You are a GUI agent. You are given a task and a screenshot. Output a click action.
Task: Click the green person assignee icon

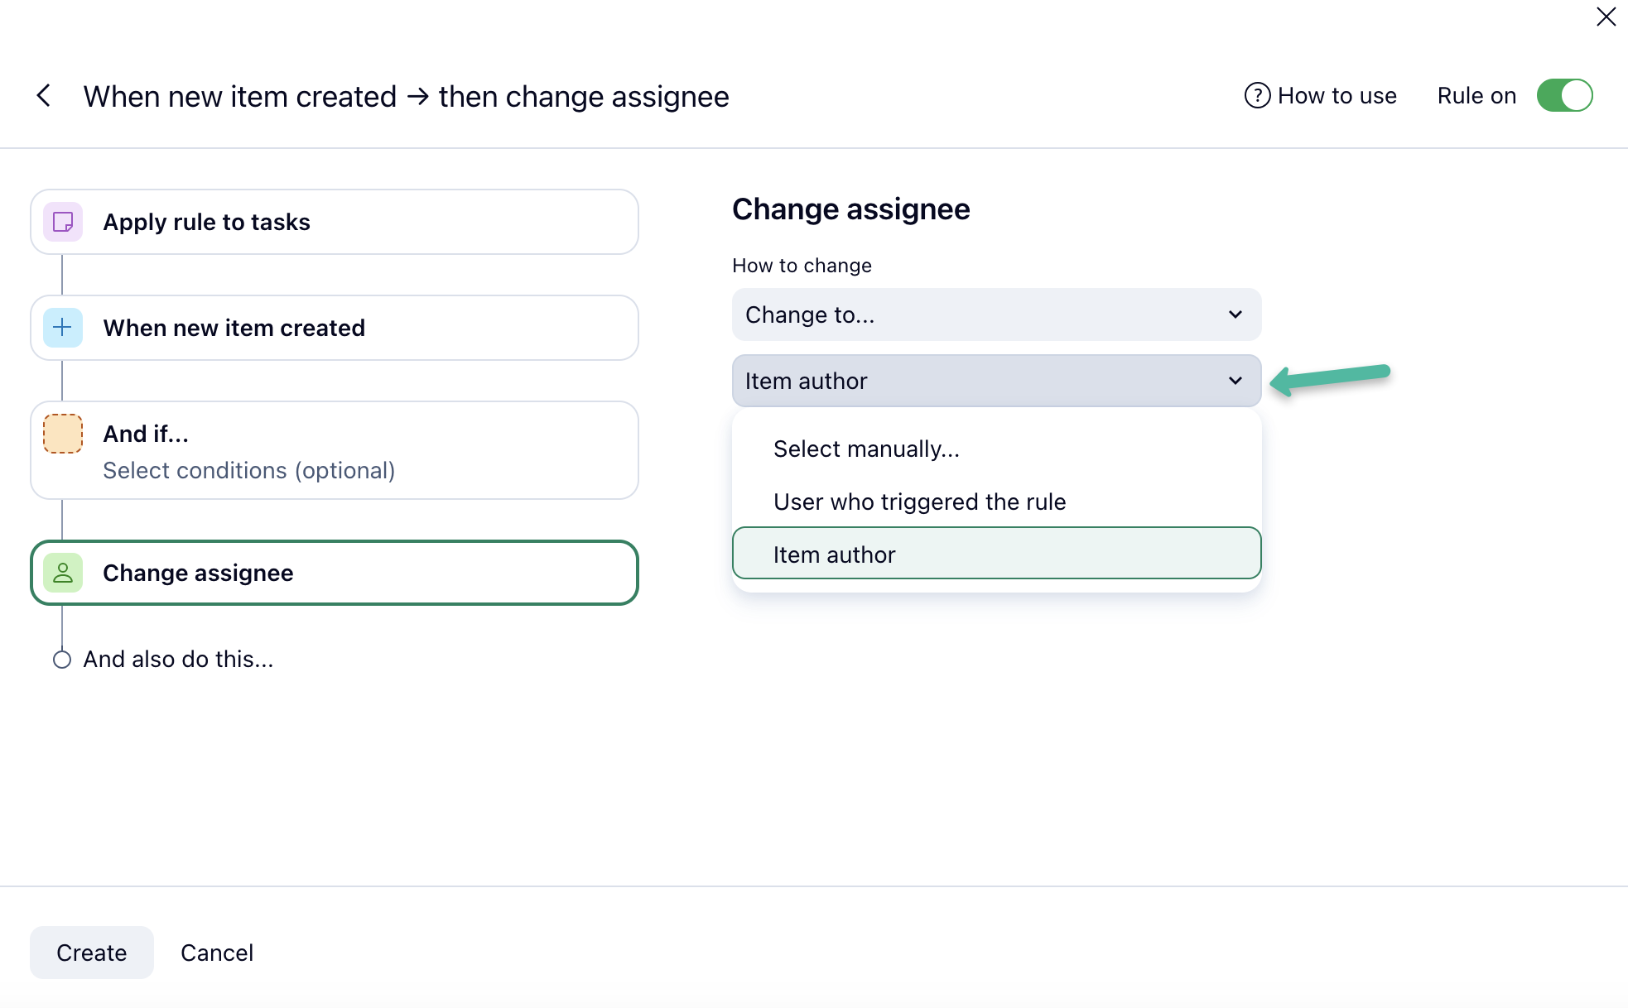coord(63,573)
